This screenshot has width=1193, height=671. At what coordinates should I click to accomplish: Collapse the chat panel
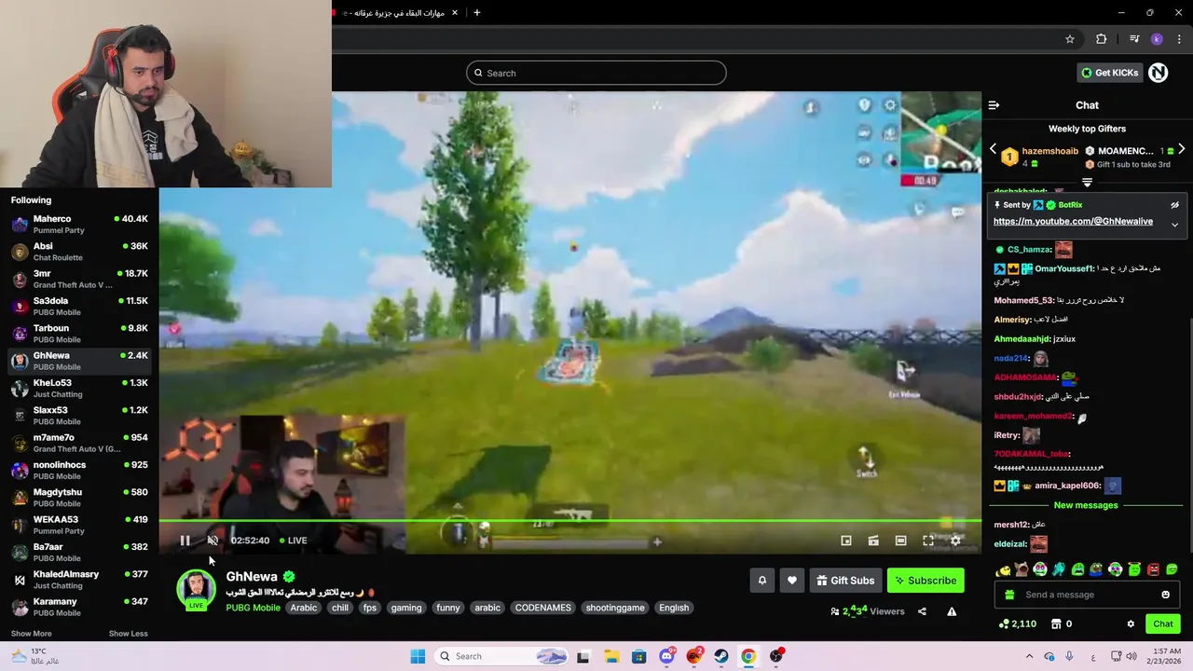[x=994, y=105]
